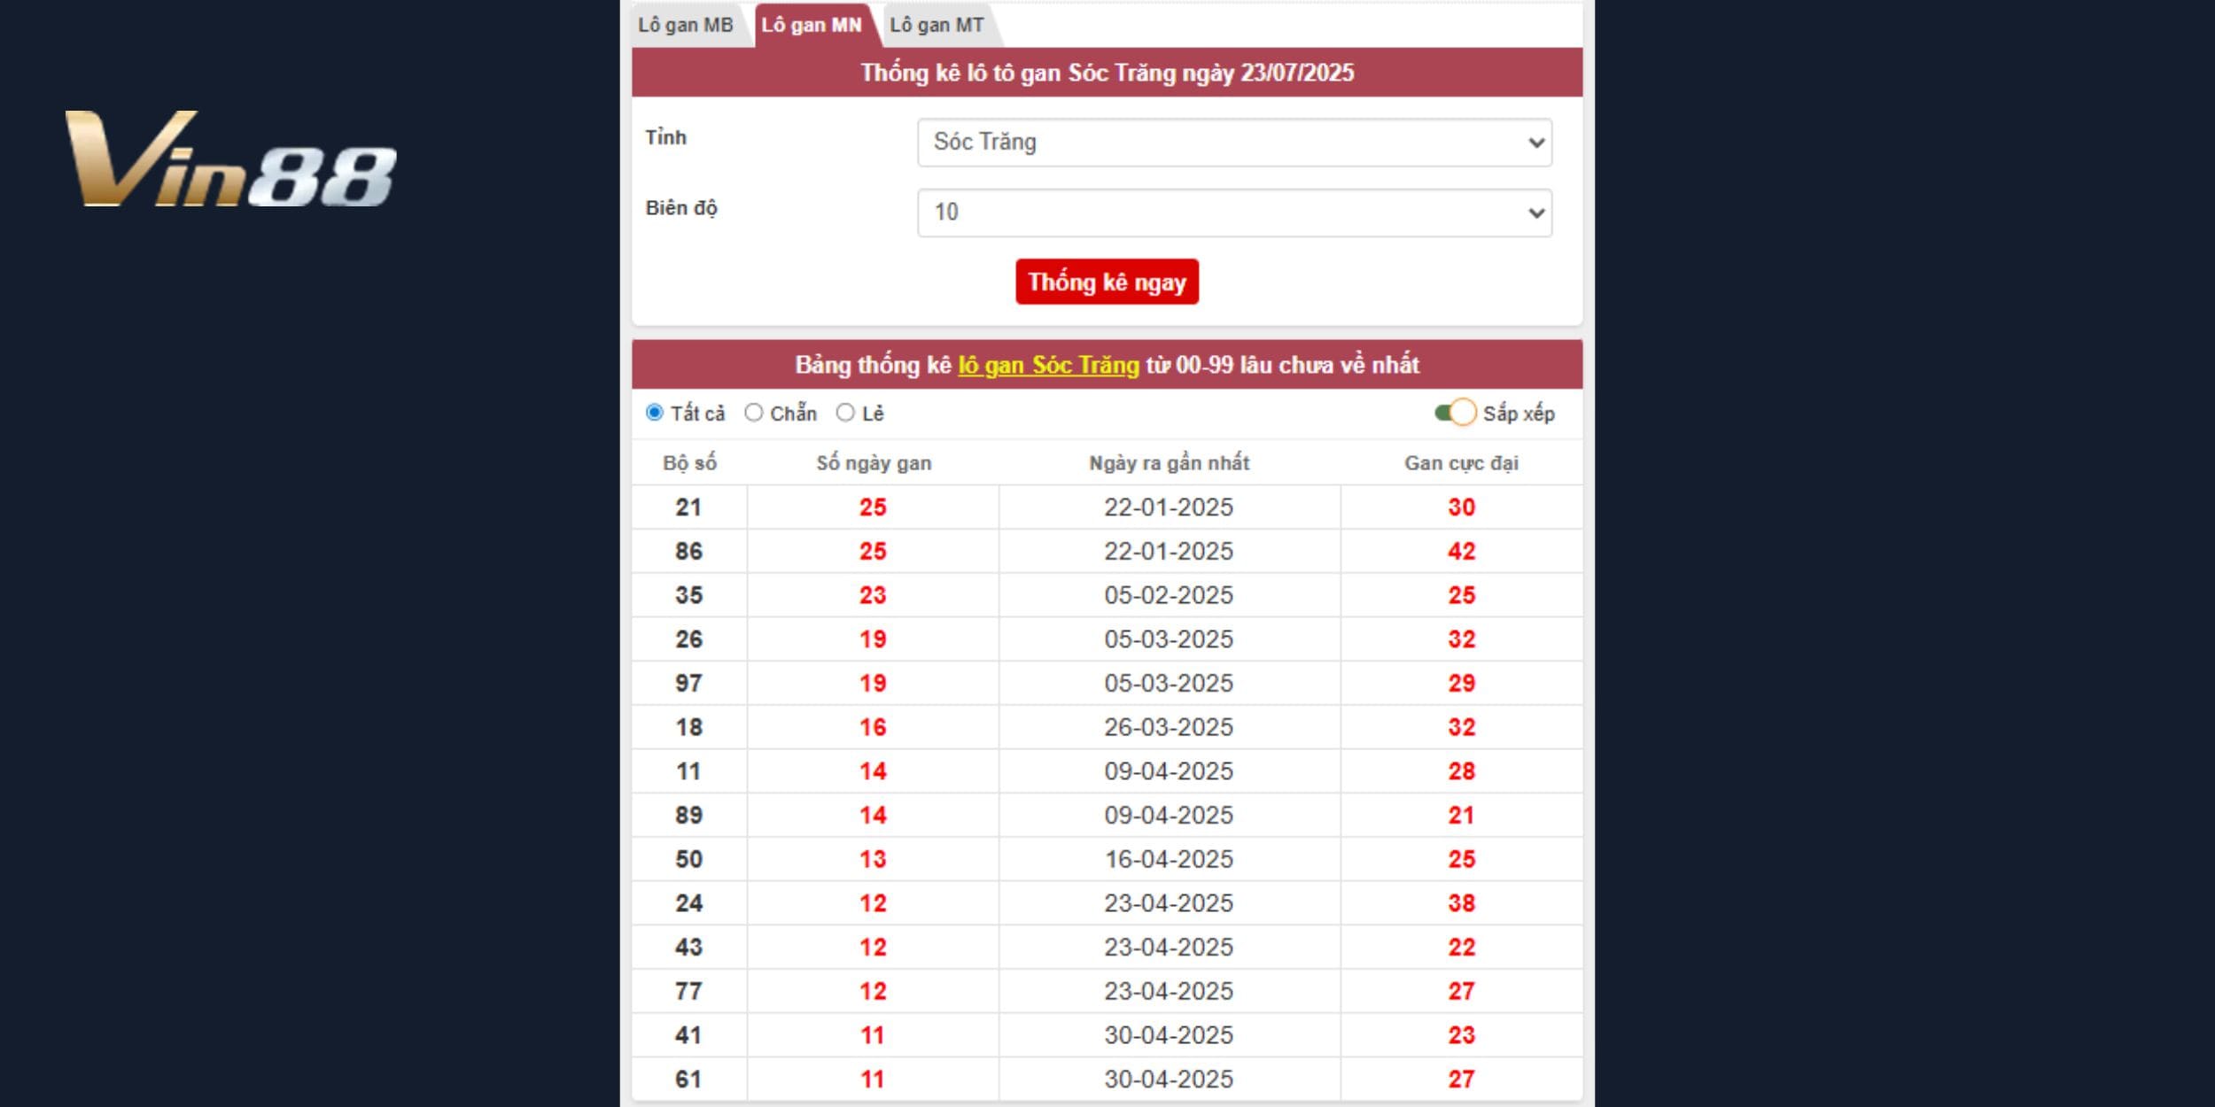
Task: Select number 43 in Bộ số column
Action: pyautogui.click(x=688, y=948)
